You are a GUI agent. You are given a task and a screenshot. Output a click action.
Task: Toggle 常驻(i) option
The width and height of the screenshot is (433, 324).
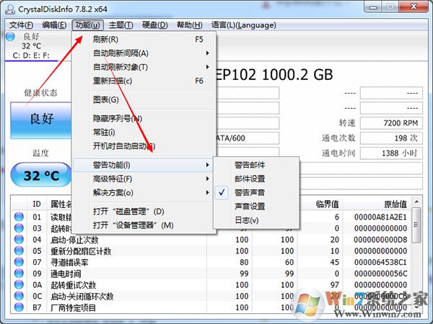coord(144,132)
